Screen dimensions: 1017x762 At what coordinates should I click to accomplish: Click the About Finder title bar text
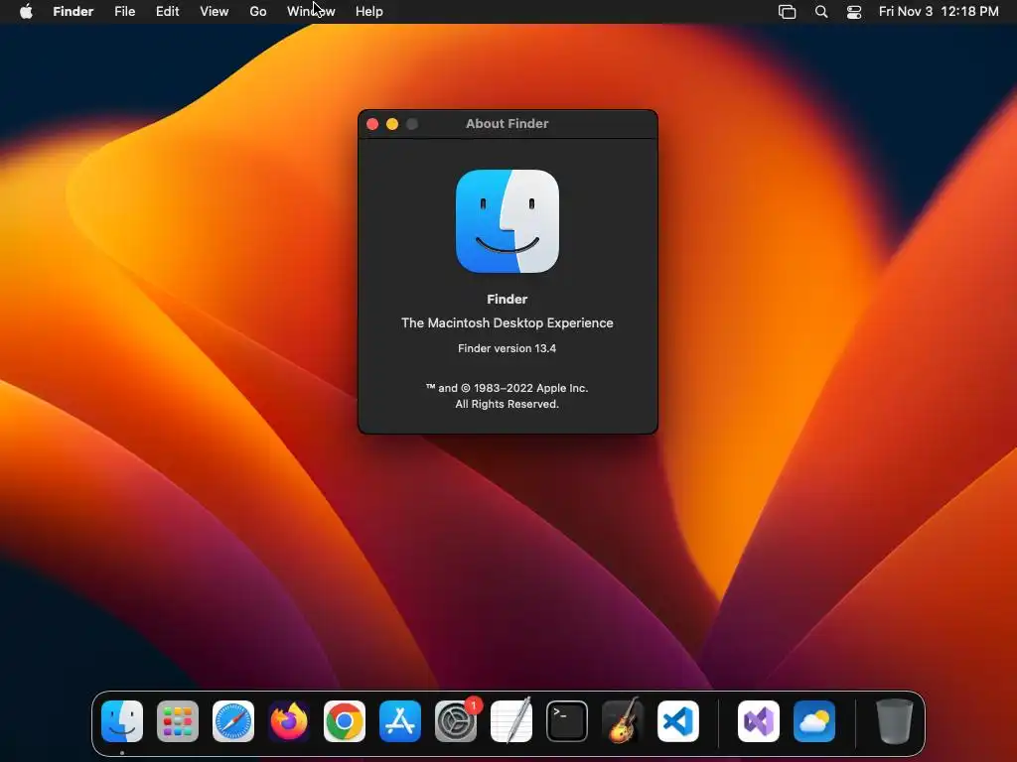[x=508, y=124]
